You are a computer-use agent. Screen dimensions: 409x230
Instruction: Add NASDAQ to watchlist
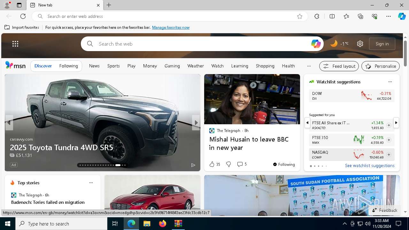point(389,155)
